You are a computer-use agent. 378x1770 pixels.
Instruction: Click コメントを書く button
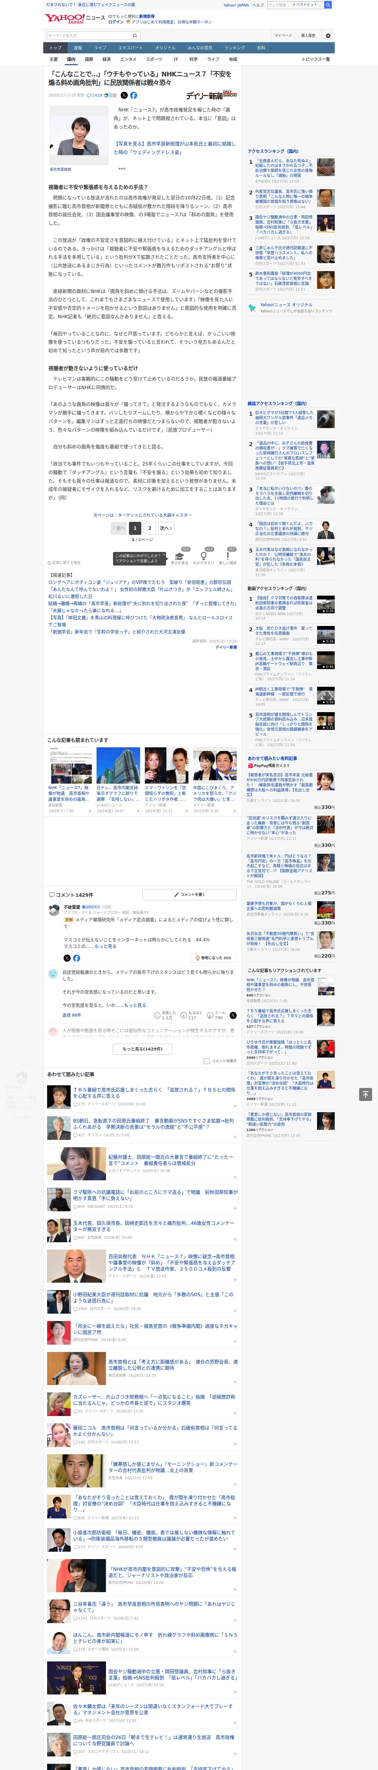[x=189, y=895]
